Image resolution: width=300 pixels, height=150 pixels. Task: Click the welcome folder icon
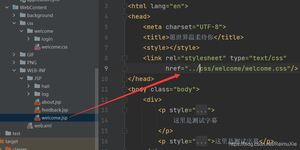point(30,31)
